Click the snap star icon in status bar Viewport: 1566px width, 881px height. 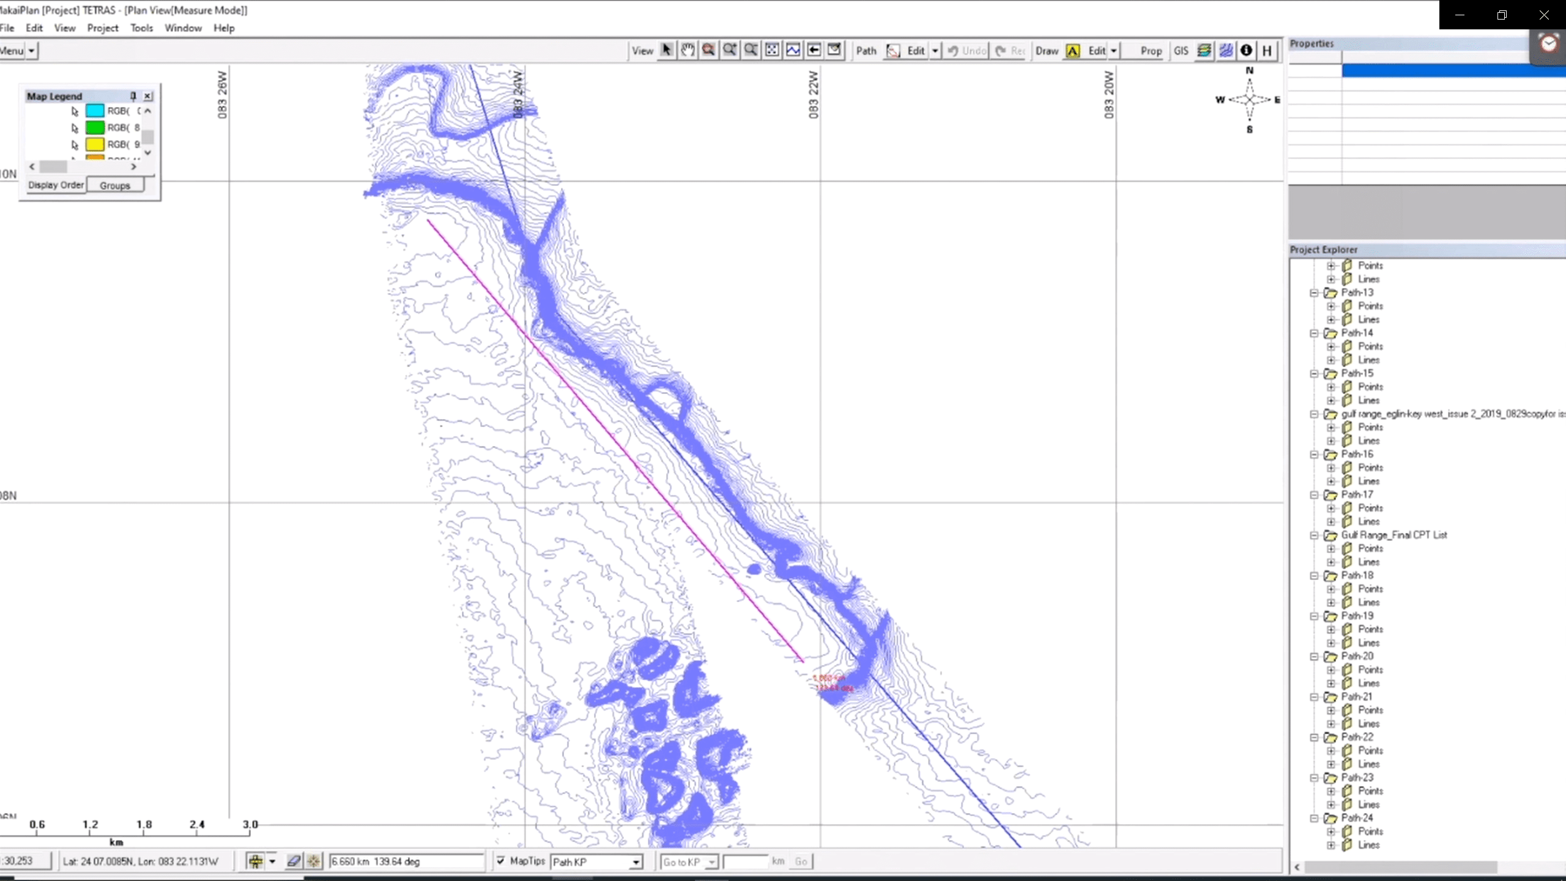pyautogui.click(x=313, y=861)
